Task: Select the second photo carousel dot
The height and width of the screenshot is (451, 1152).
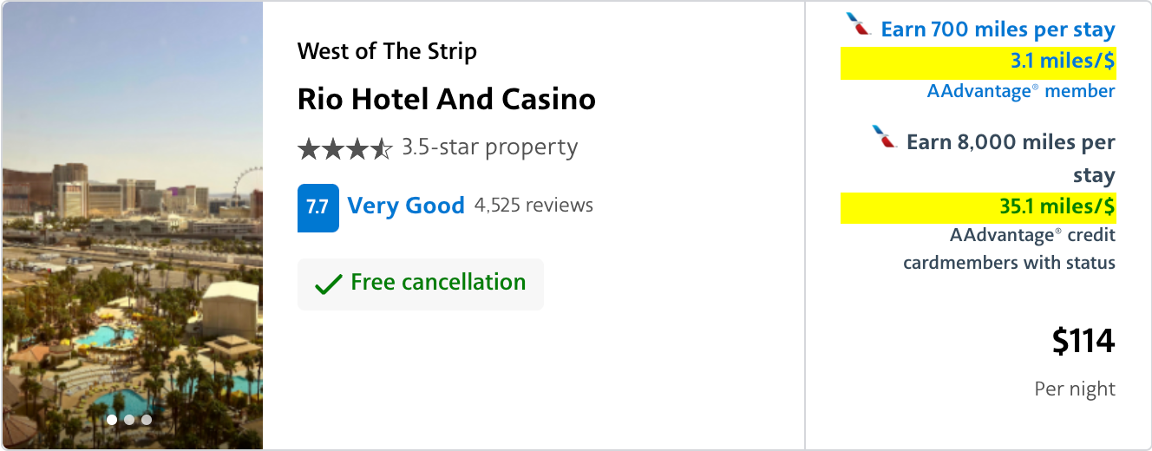Action: point(129,420)
